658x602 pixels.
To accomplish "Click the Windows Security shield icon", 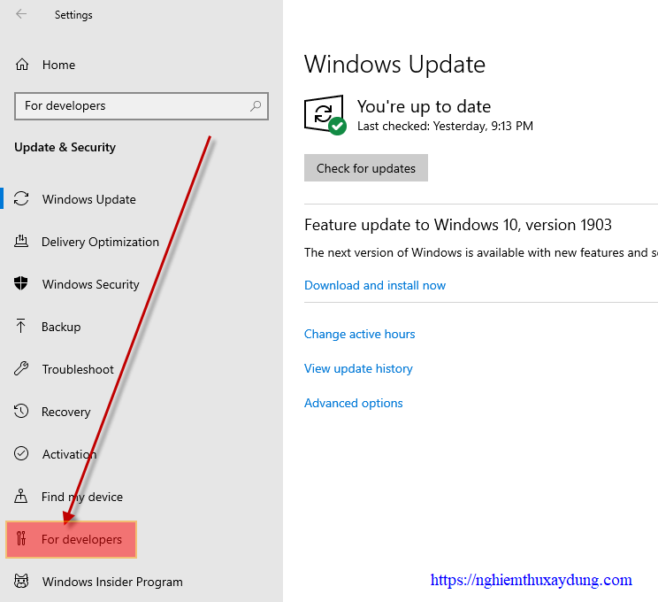I will pos(21,283).
